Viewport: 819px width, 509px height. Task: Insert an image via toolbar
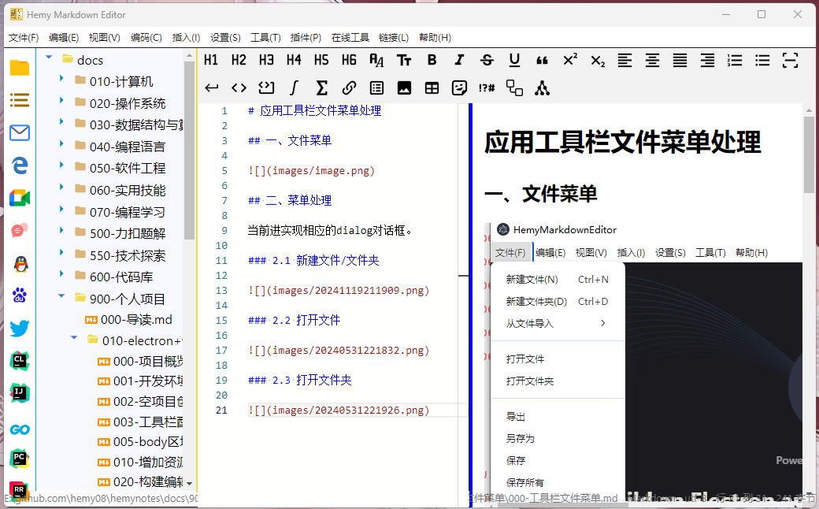404,88
